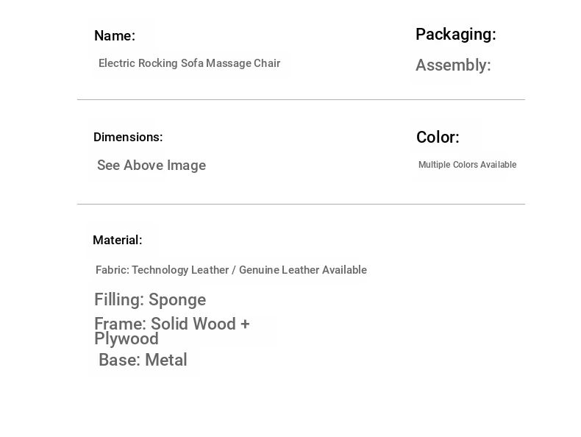Viewport: 581px width, 437px height.
Task: Click the "Assembly:" label
Action: coord(453,65)
